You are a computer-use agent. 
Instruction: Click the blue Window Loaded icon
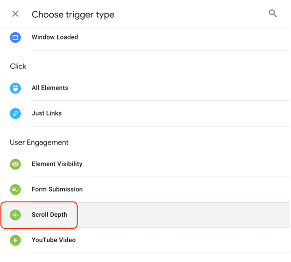pyautogui.click(x=15, y=37)
